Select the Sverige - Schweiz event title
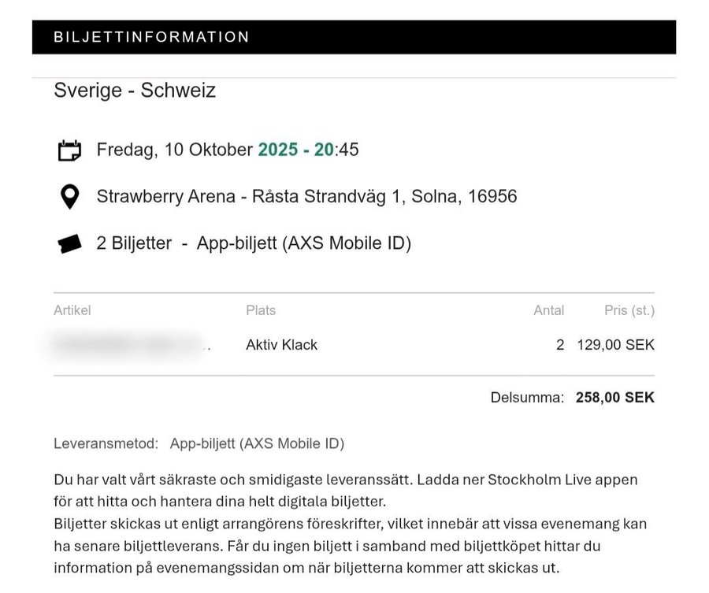 [x=135, y=91]
